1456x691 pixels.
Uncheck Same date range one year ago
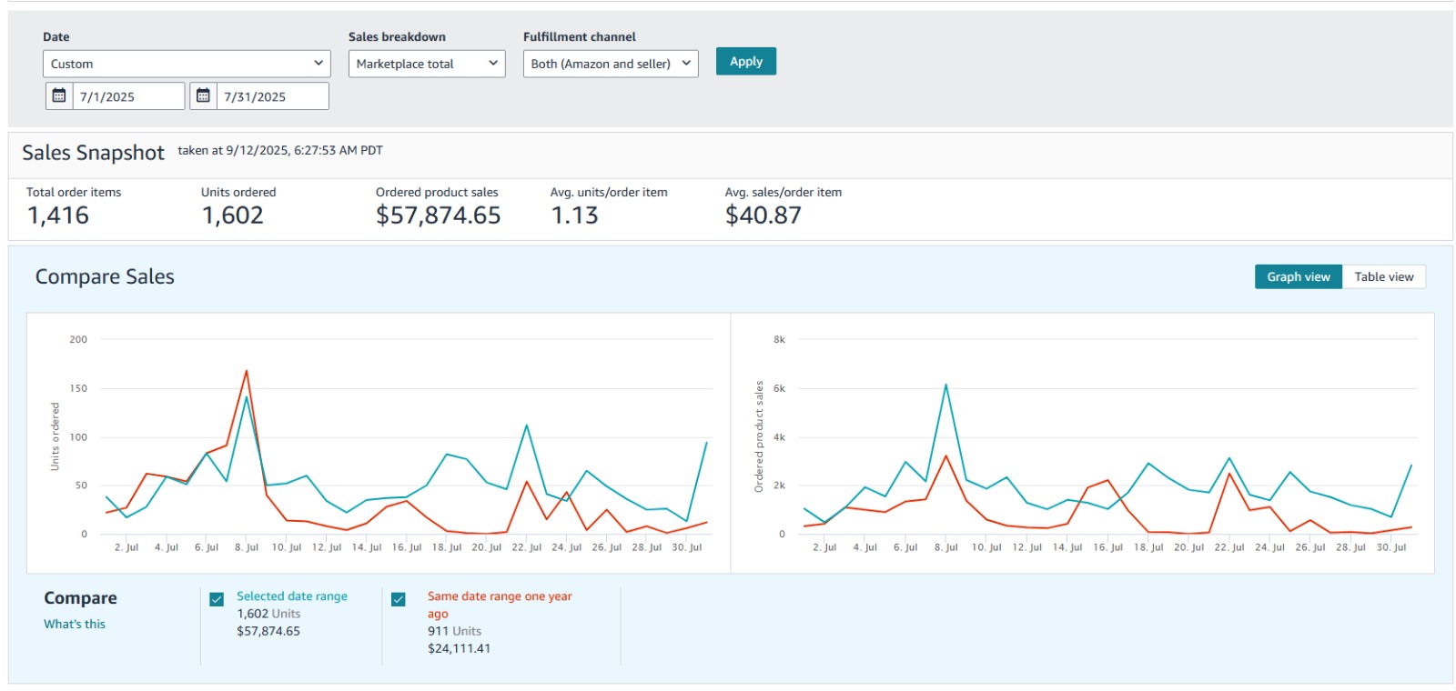pos(398,599)
